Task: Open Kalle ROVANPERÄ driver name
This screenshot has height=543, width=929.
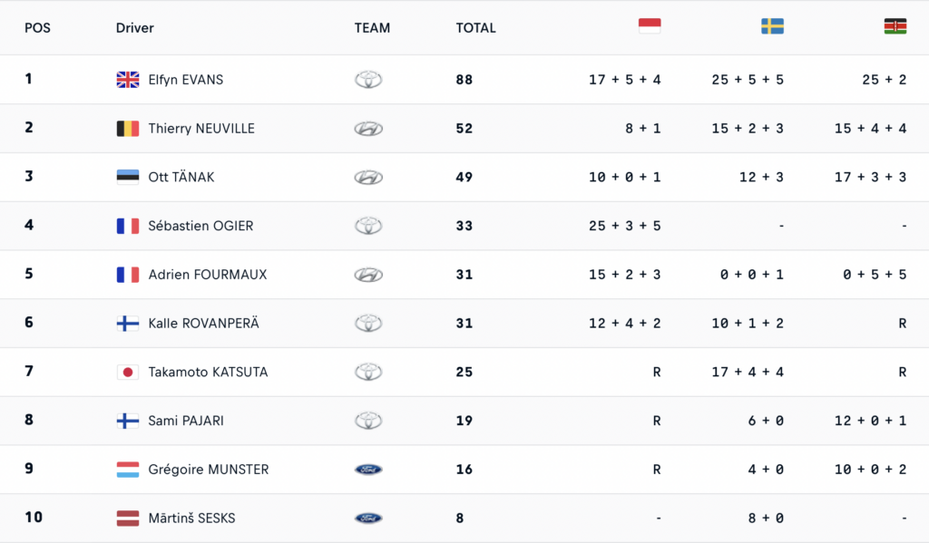Action: (203, 324)
